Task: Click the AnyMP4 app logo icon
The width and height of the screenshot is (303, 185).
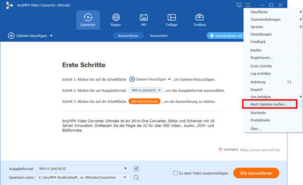Action: (9, 5)
